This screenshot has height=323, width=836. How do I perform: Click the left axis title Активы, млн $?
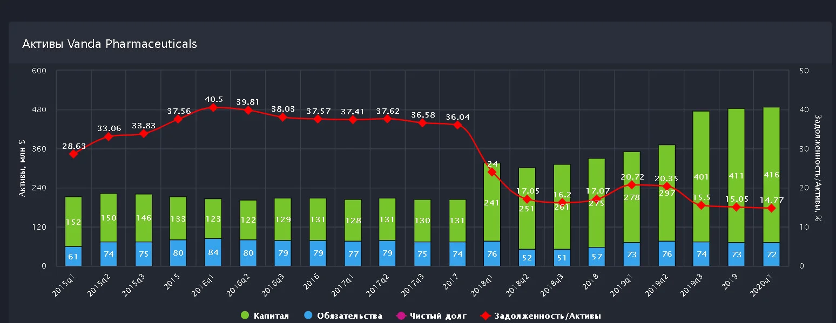pyautogui.click(x=22, y=168)
